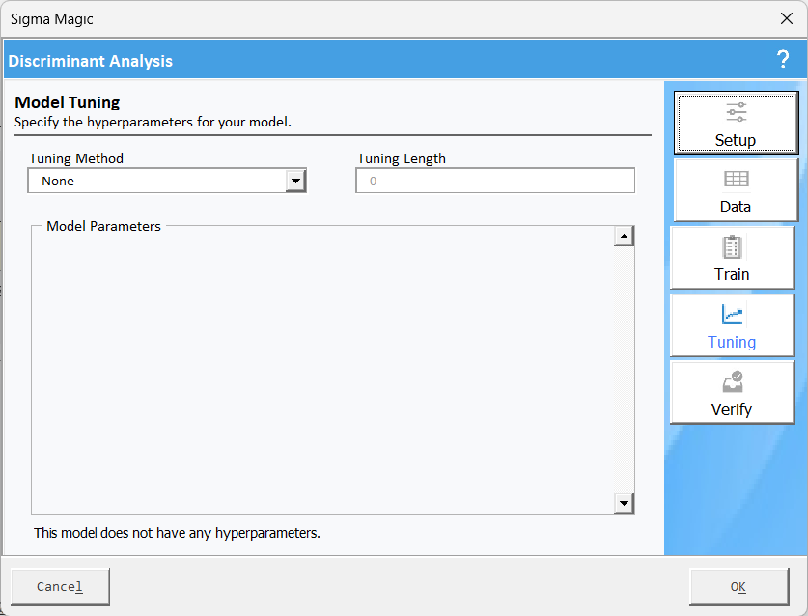This screenshot has width=808, height=616.
Task: Open help with the question mark icon
Action: [783, 60]
